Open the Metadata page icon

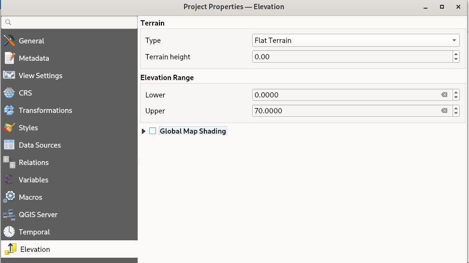pos(9,58)
